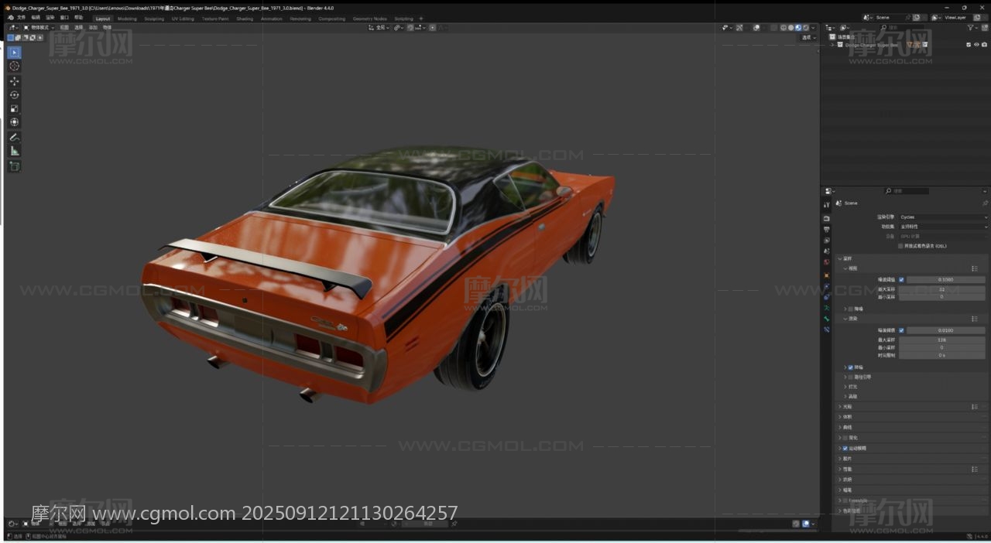Open the Object properties tab
The height and width of the screenshot is (543, 991).
[x=826, y=275]
